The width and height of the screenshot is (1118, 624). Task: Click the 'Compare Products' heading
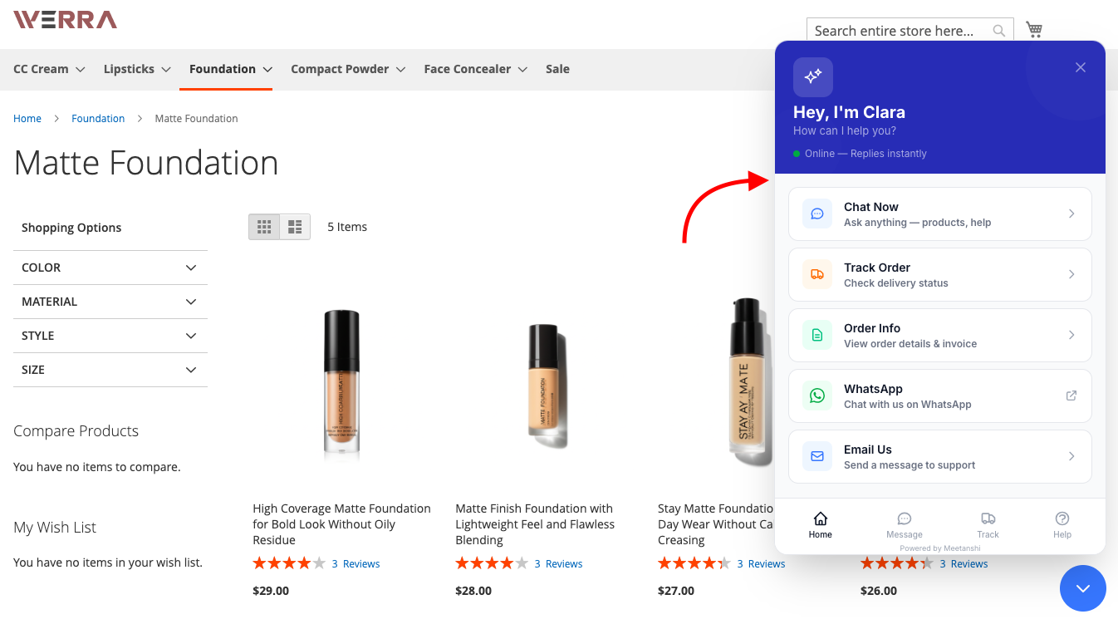[76, 431]
